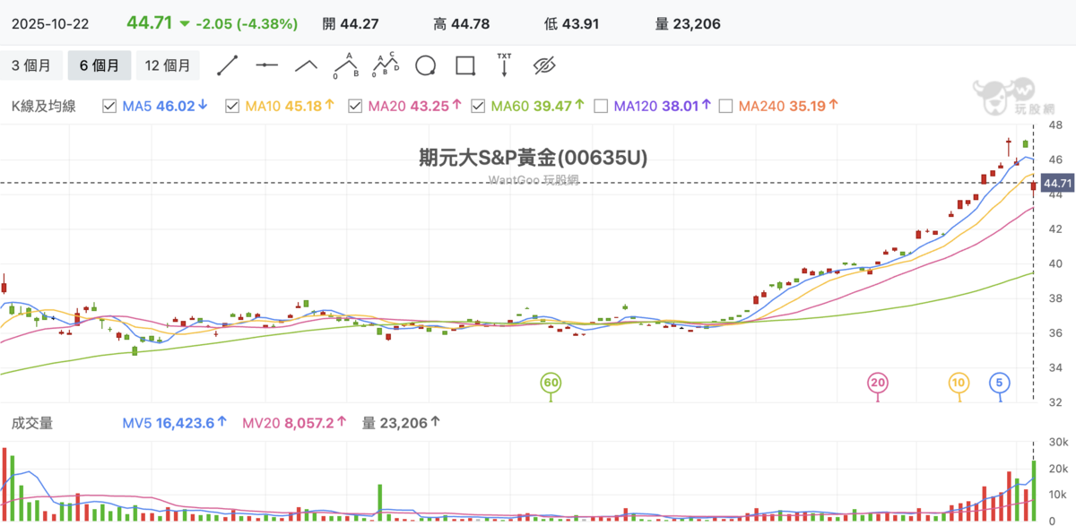This screenshot has width=1076, height=526.
Task: Click the yellow 10 MA marker
Action: [959, 383]
